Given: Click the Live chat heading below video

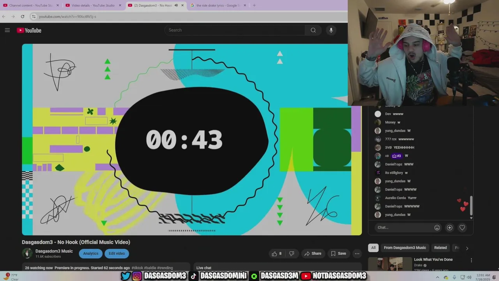Looking at the screenshot, I should 204,268.
